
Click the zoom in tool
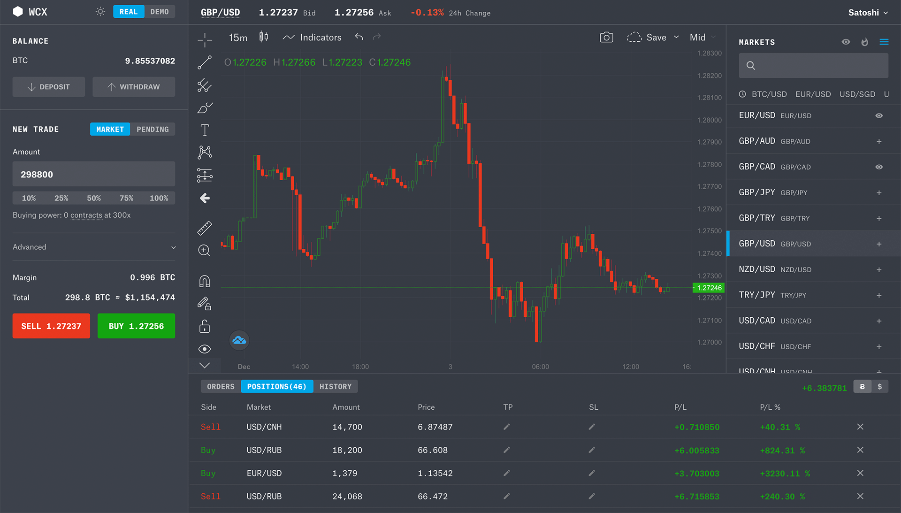[x=205, y=250]
